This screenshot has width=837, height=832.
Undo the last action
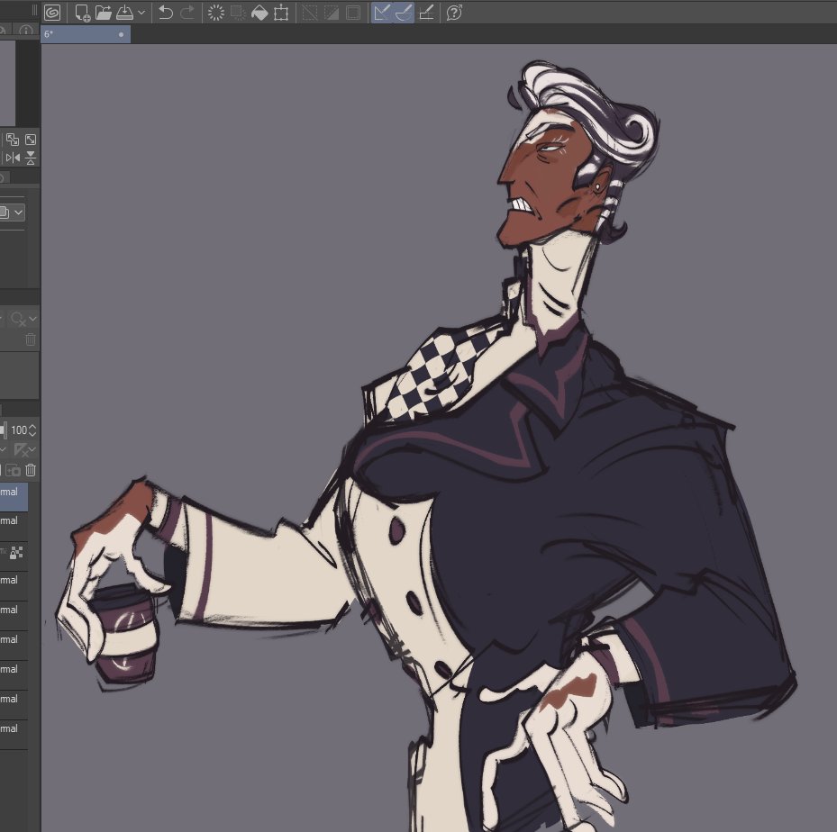tap(166, 13)
